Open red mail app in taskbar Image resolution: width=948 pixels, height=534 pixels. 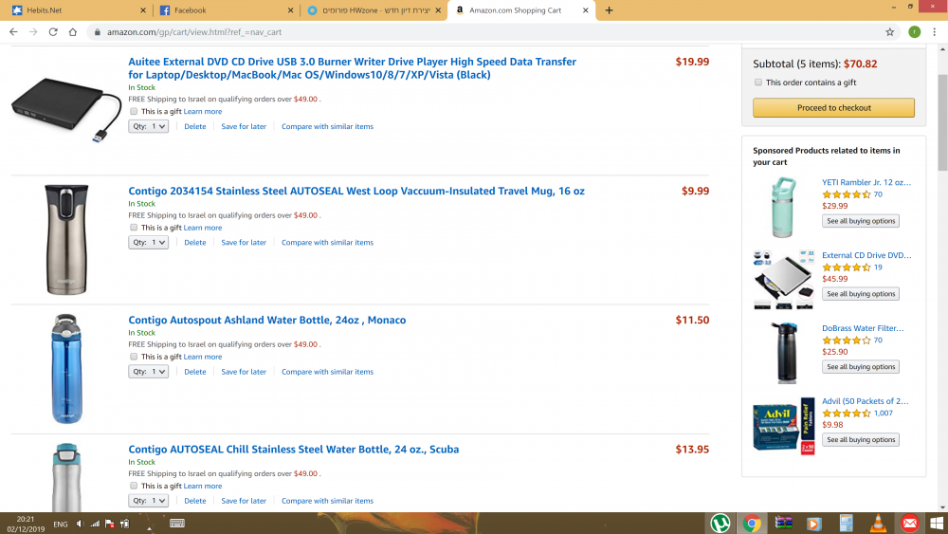tap(909, 524)
